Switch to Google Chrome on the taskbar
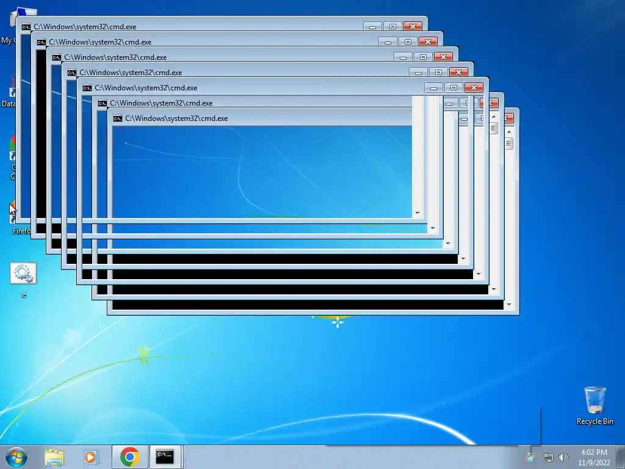 [129, 457]
